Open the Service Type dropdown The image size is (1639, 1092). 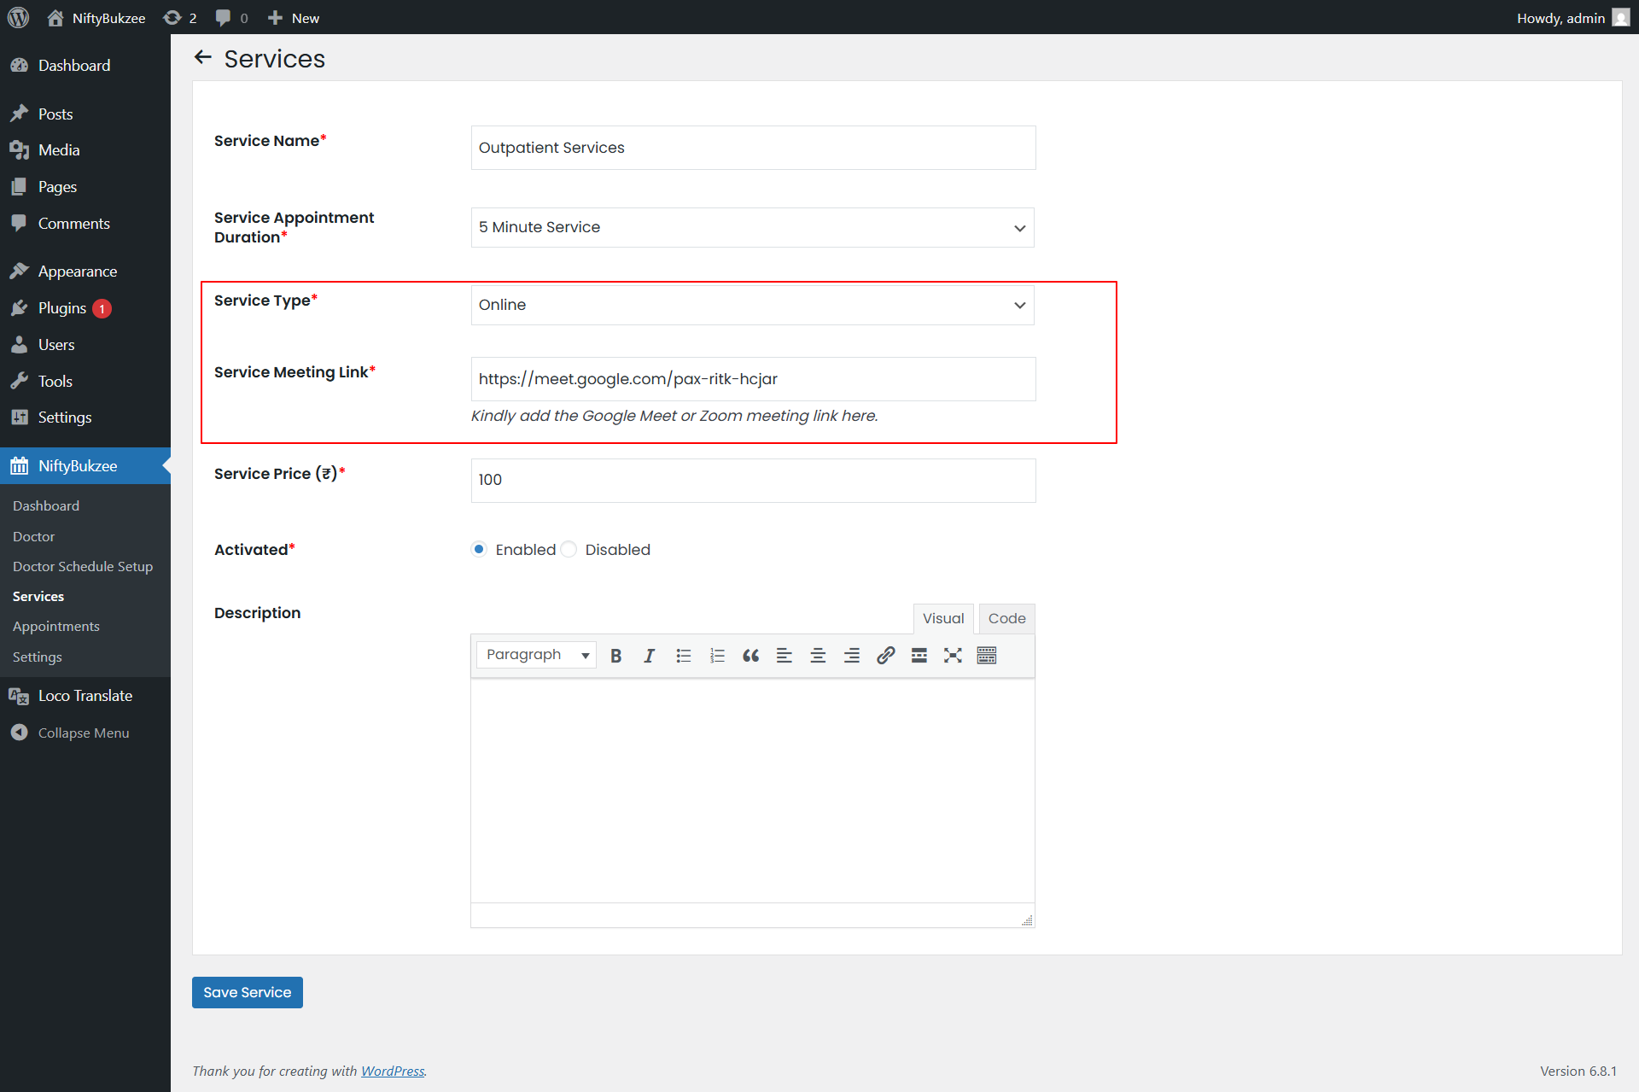pos(752,305)
